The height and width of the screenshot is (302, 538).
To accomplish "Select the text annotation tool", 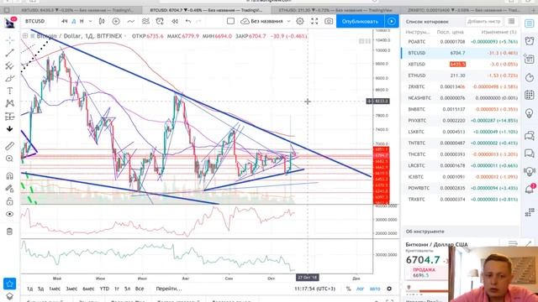I will (9, 91).
